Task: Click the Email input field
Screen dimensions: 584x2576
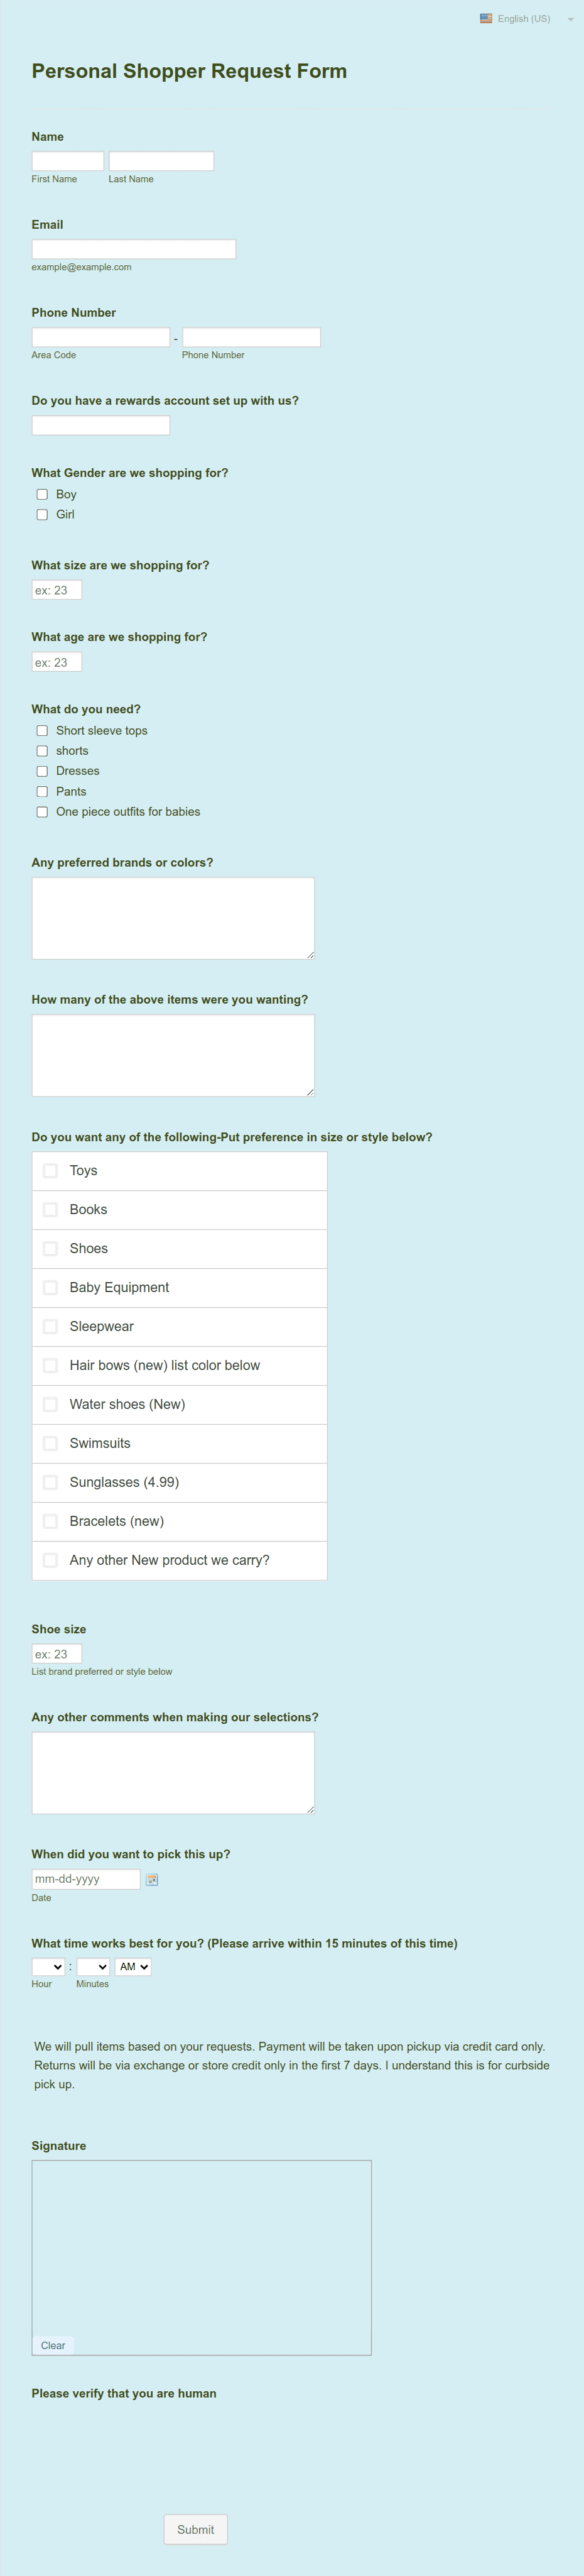Action: (x=133, y=249)
